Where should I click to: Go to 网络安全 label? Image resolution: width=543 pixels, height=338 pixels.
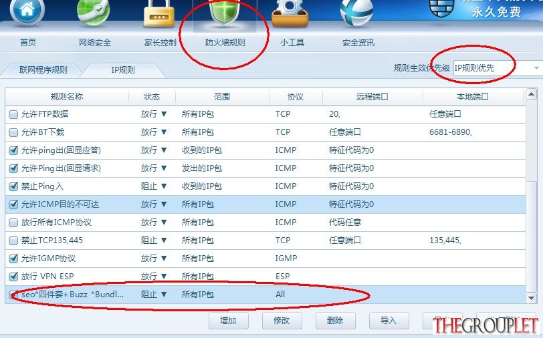click(x=95, y=43)
